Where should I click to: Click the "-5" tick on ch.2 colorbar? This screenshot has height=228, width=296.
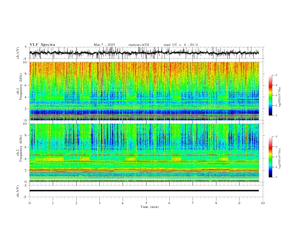(276, 157)
